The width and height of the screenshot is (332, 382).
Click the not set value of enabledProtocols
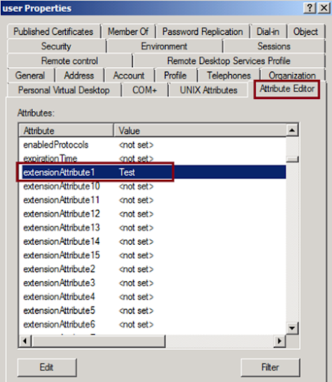137,145
